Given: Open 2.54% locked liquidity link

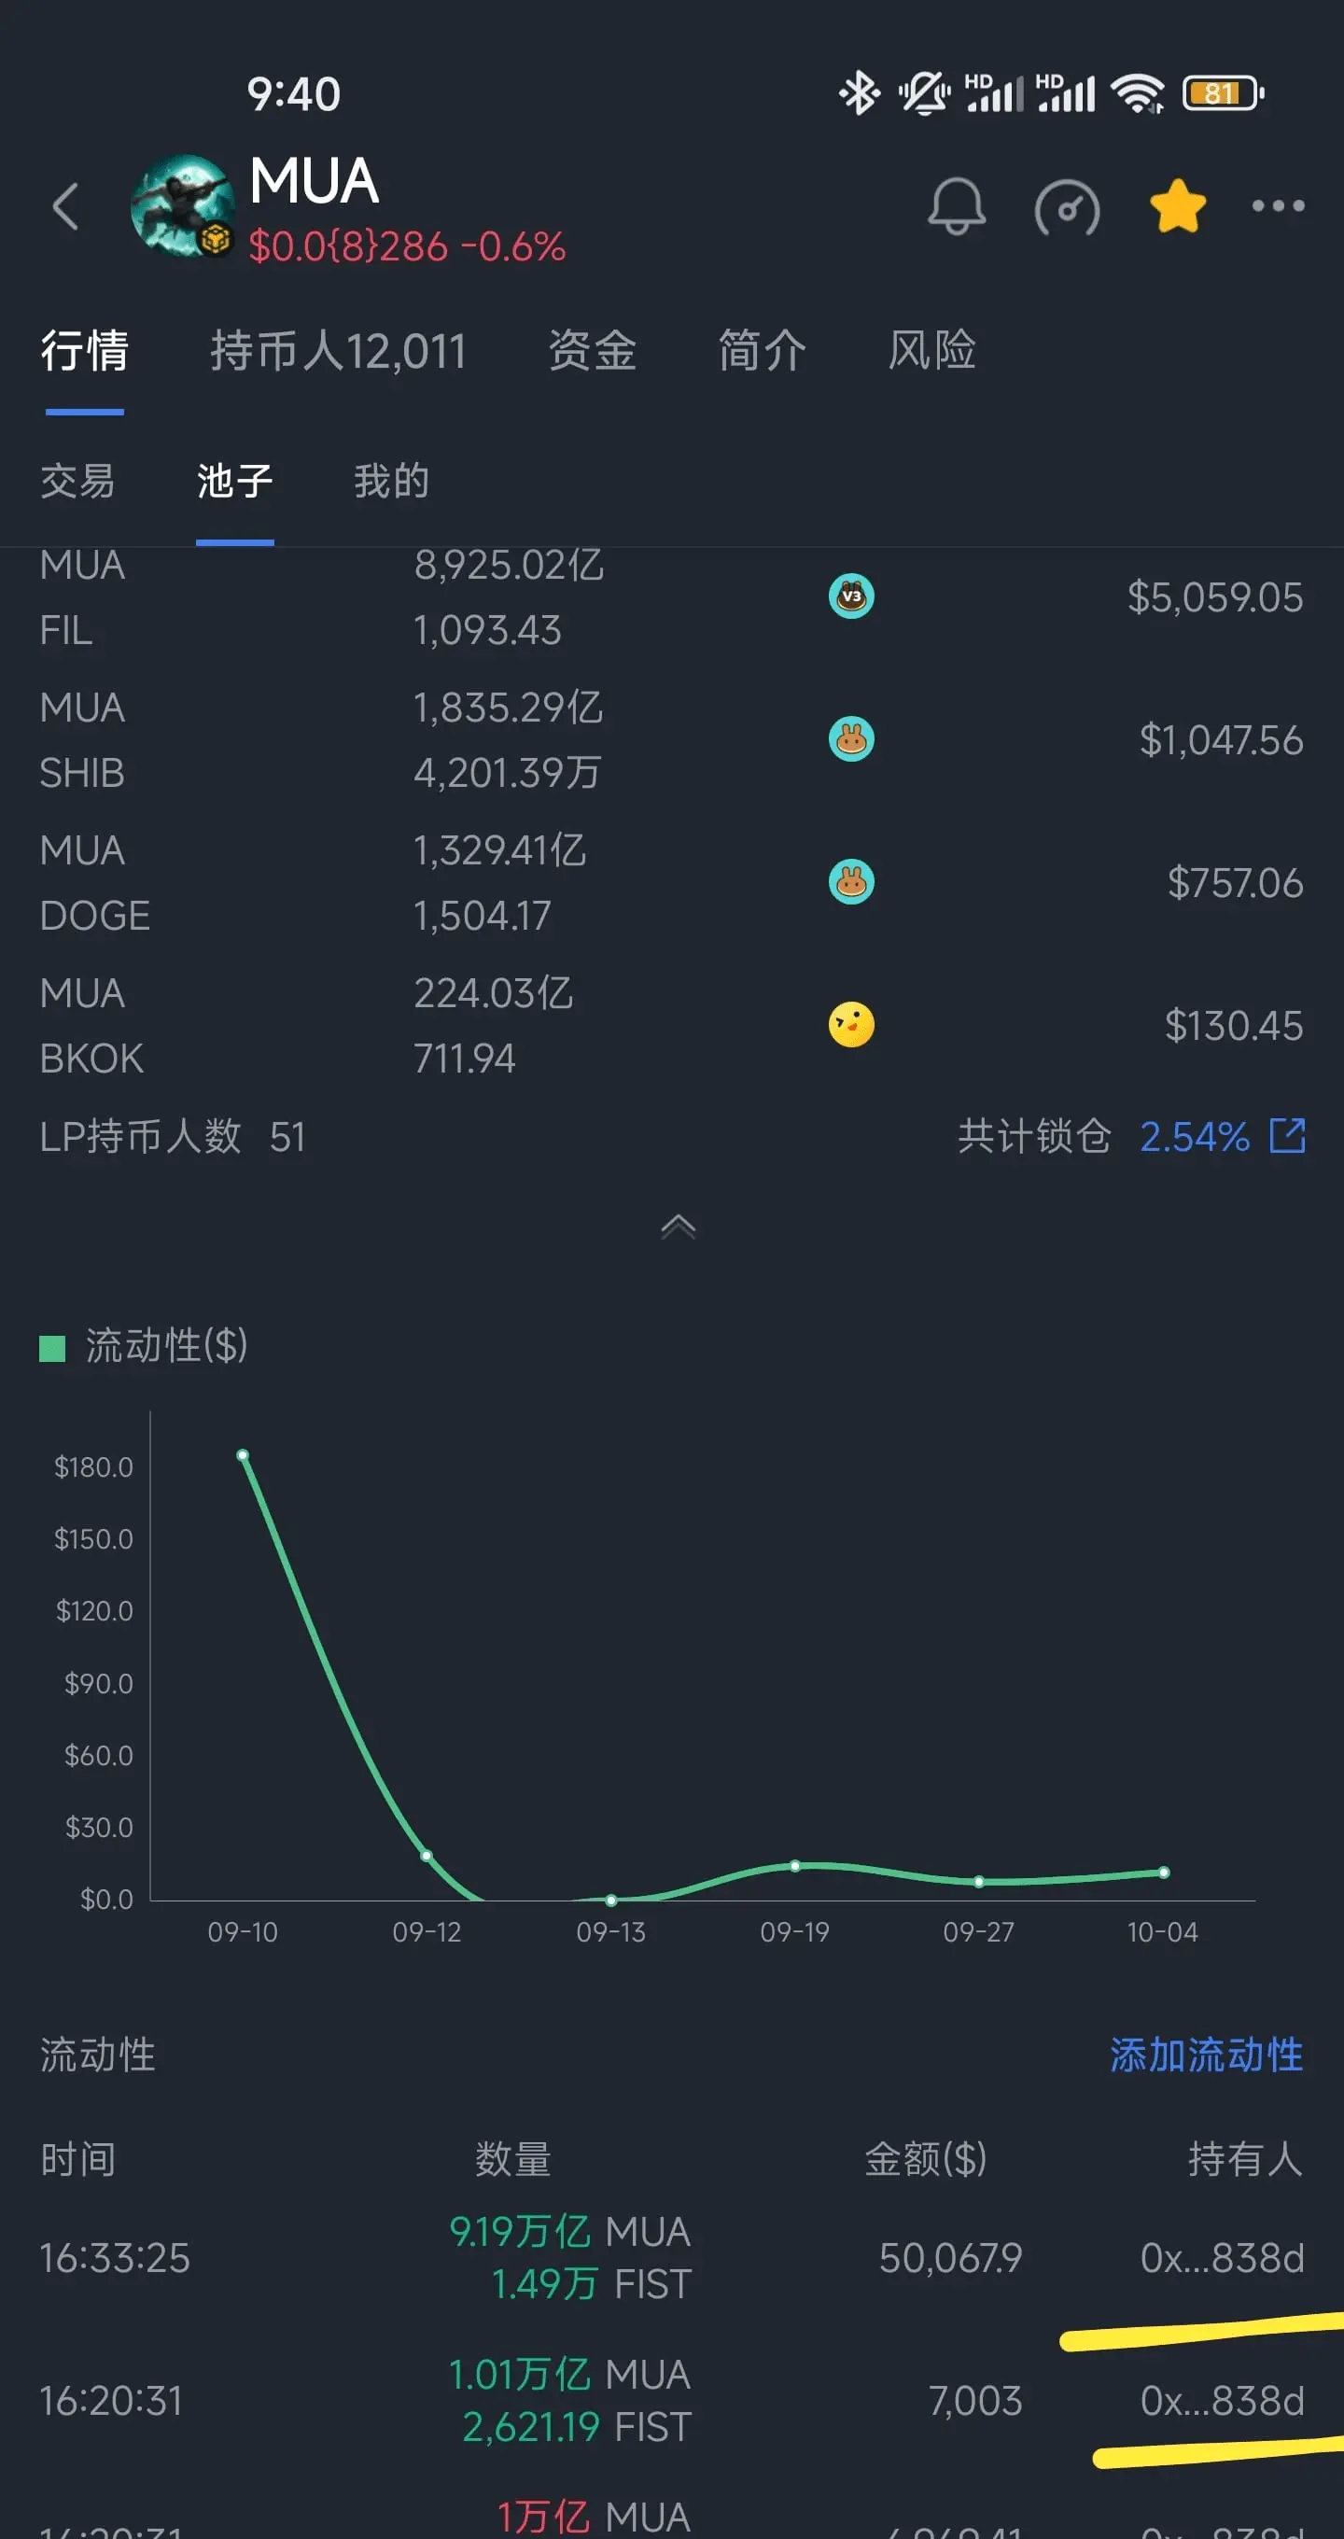Looking at the screenshot, I should tap(1195, 1136).
